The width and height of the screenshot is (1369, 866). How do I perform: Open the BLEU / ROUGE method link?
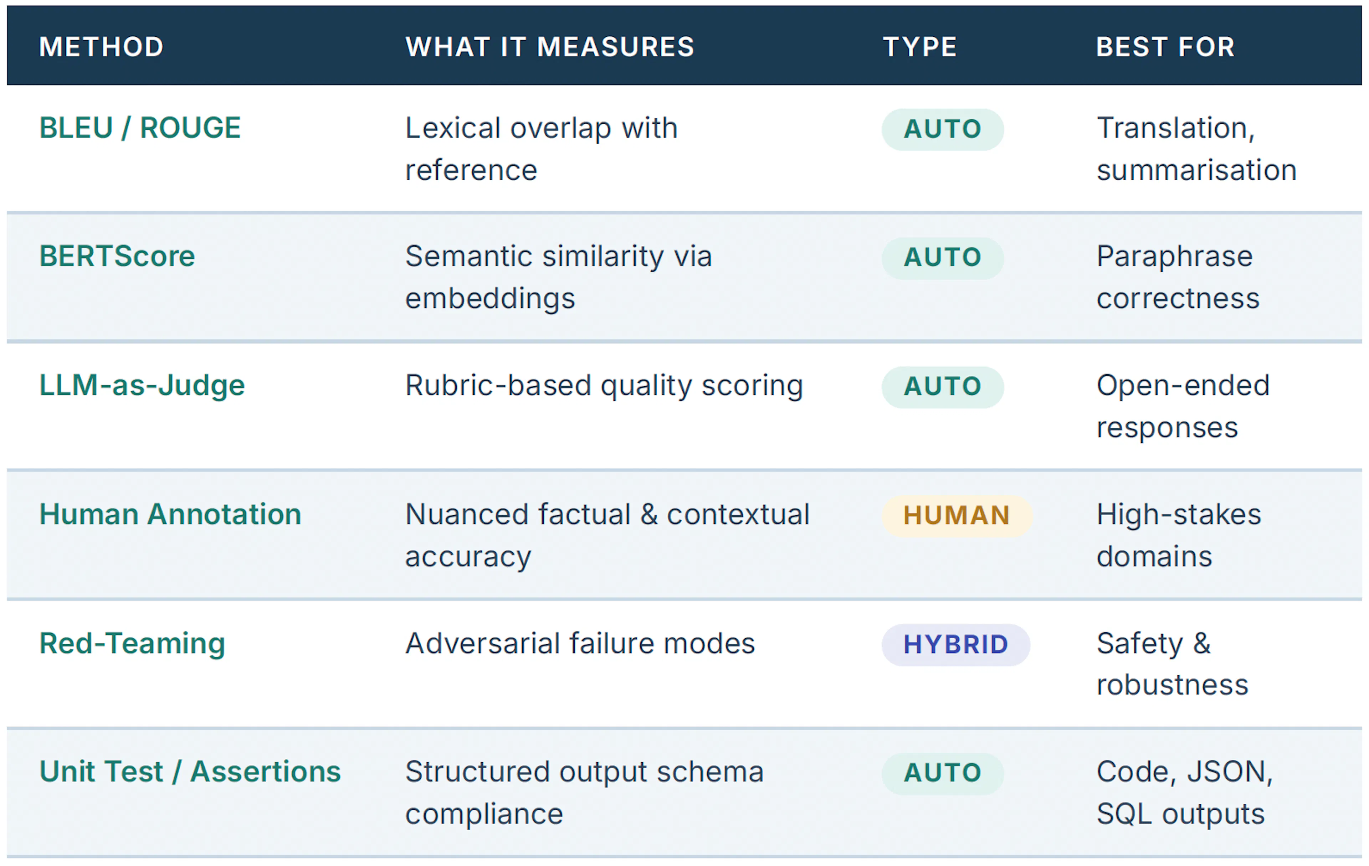(140, 128)
